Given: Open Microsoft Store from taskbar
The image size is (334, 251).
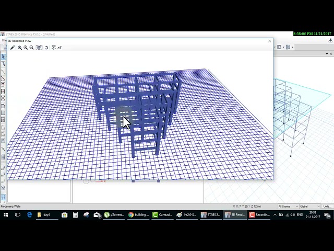Looking at the screenshot, I should tap(64, 215).
